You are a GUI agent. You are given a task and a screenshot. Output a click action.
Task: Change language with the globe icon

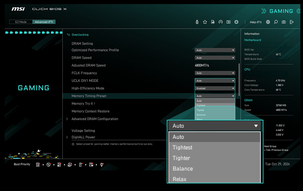tap(268, 22)
